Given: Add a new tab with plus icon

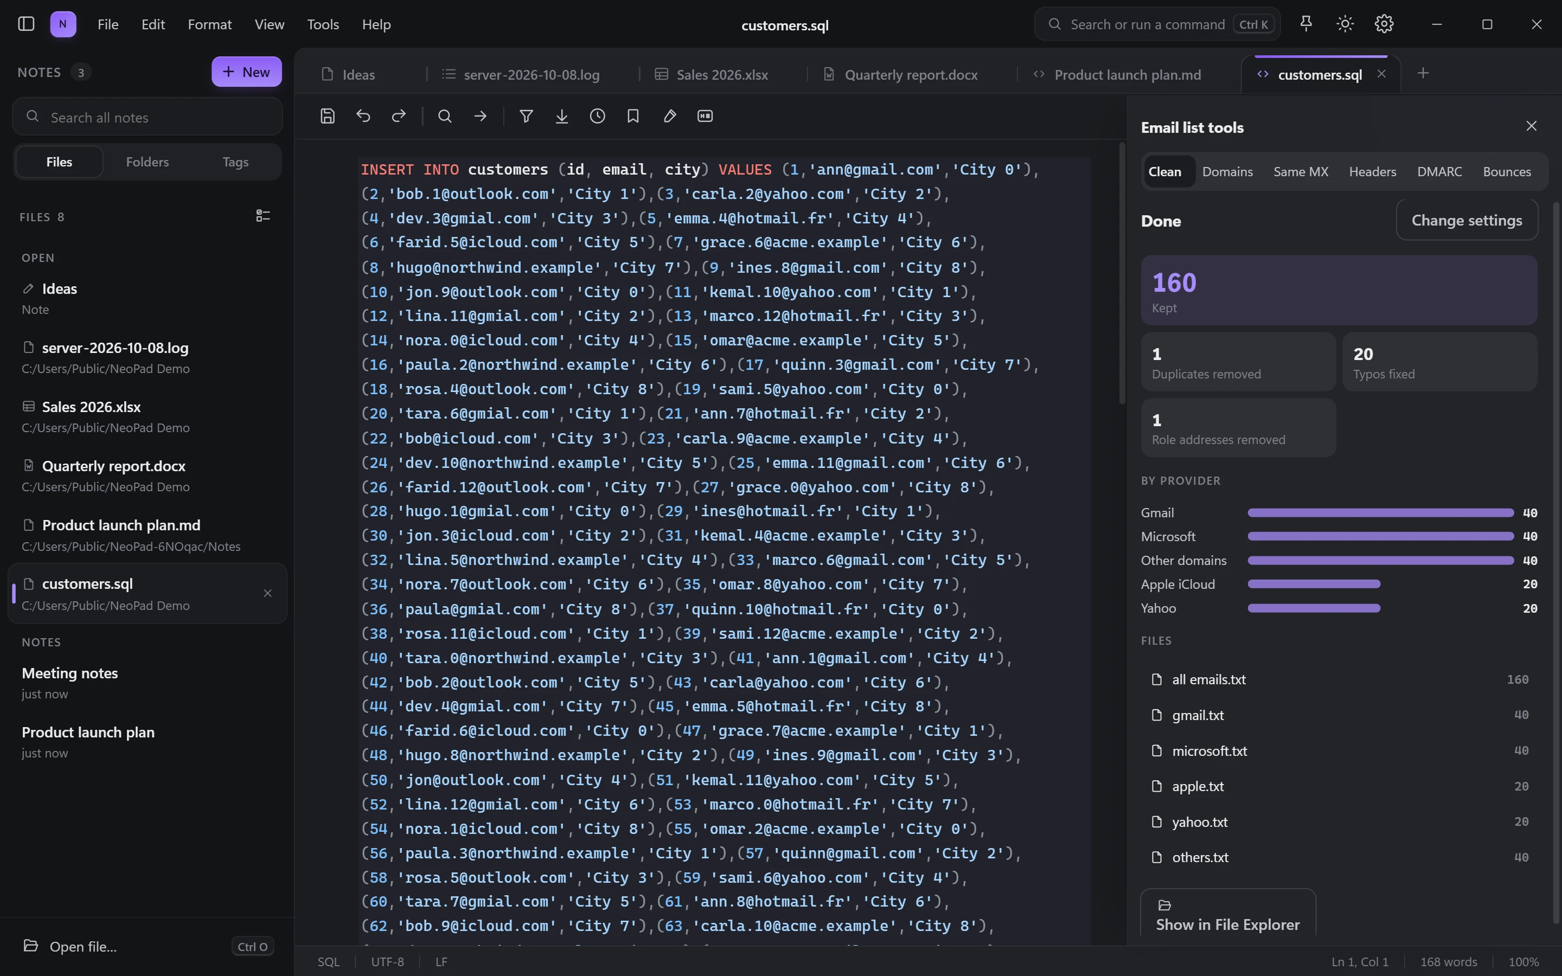Looking at the screenshot, I should tap(1423, 73).
